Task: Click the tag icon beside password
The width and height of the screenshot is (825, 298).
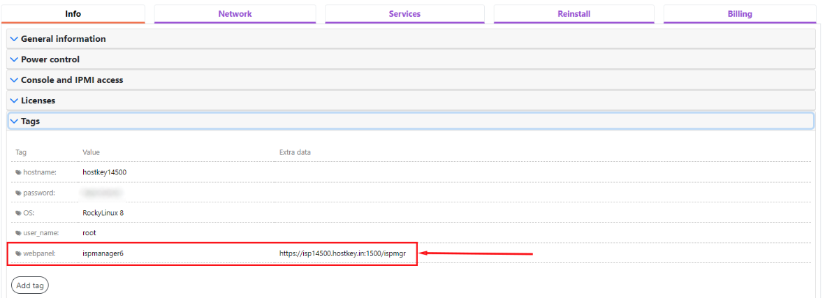Action: [x=18, y=193]
